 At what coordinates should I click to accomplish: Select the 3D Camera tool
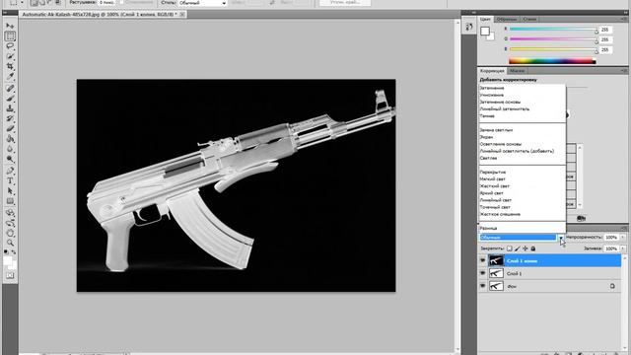click(10, 223)
